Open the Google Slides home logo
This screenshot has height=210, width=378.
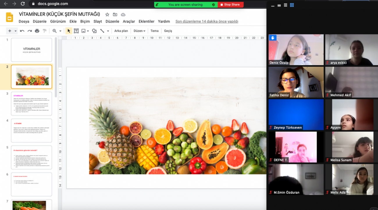tap(9, 17)
